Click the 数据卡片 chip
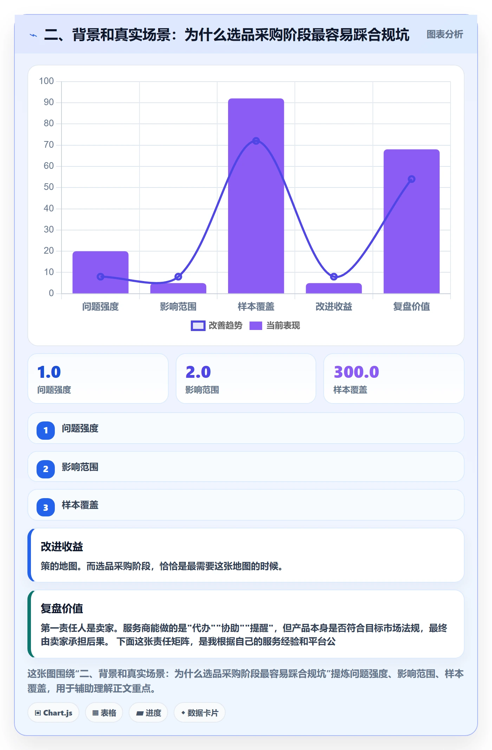This screenshot has height=750, width=492. click(200, 713)
